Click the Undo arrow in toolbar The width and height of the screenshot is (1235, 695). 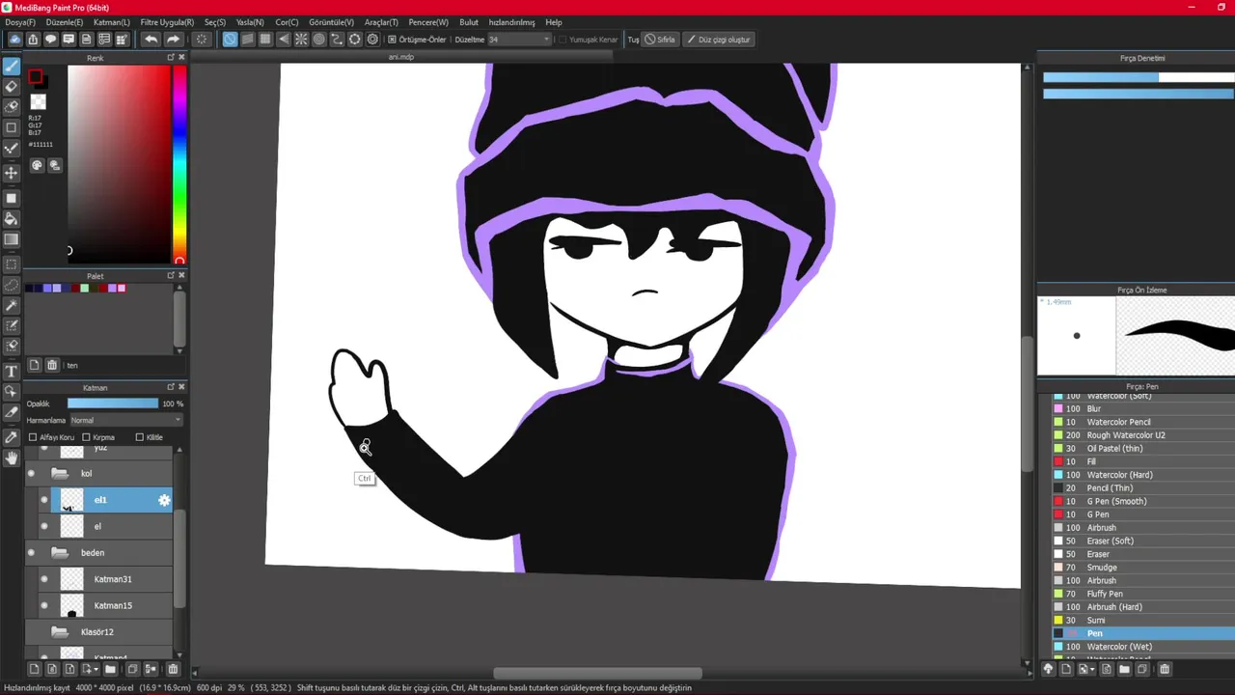click(x=151, y=40)
